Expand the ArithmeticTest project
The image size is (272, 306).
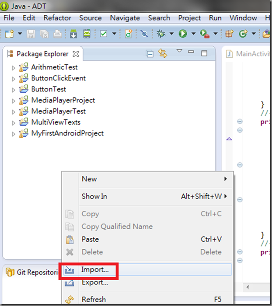click(x=13, y=68)
